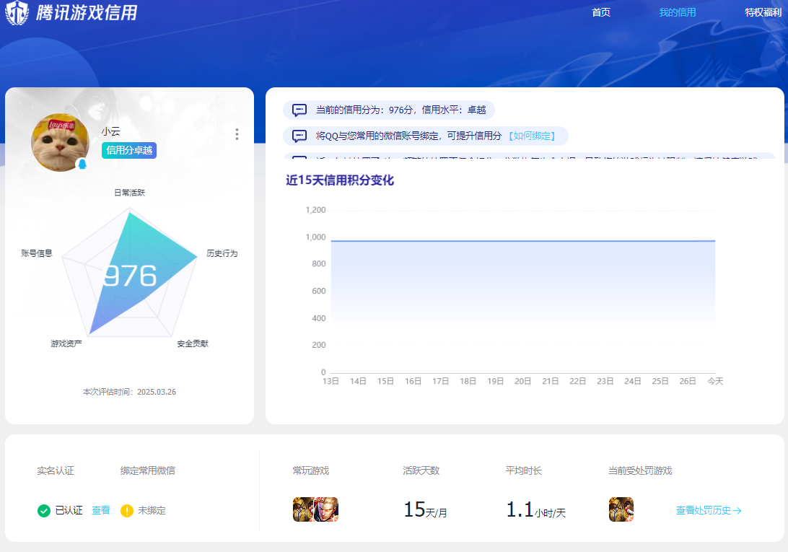Click the 实名认证 label
Screen dimensions: 788x552
[56, 470]
